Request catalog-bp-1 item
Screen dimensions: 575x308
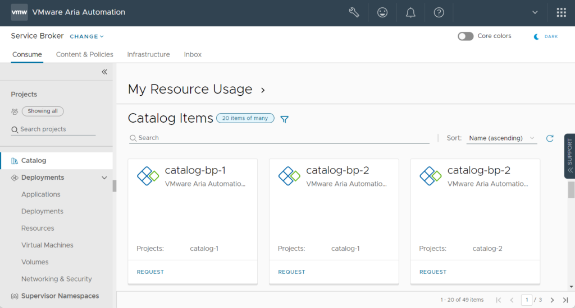tap(150, 272)
